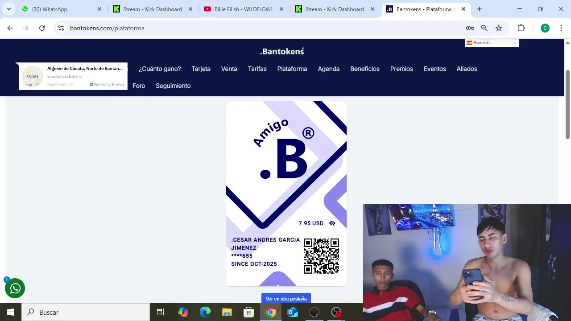Open saved passwords key icon

click(470, 28)
